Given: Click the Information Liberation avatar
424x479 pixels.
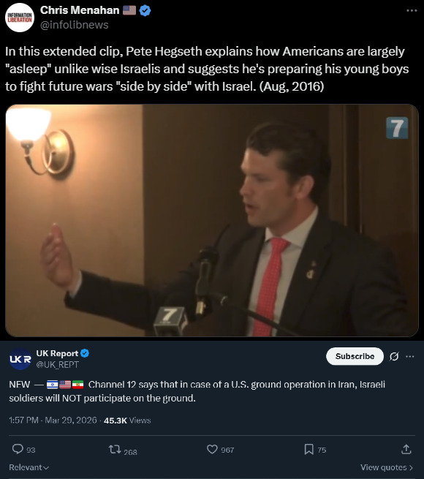Looking at the screenshot, I should (x=20, y=18).
